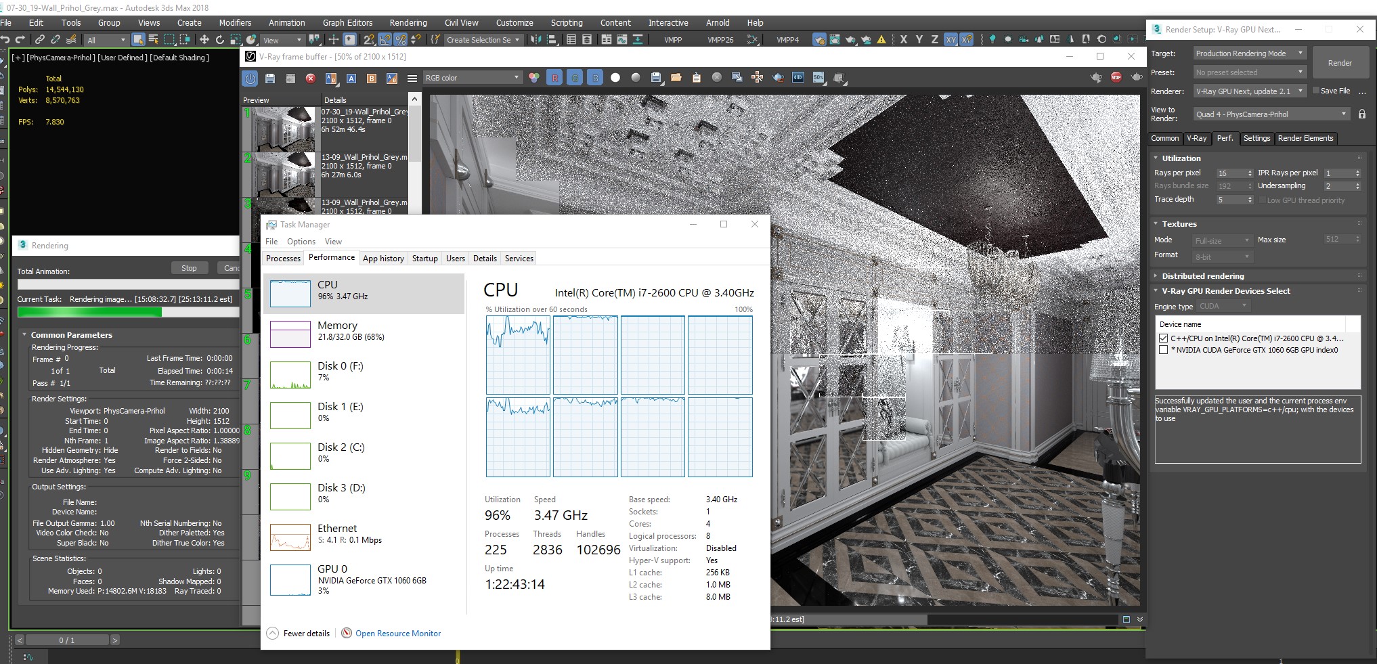Open Rendered Frame Window icon in toolbar
The width and height of the screenshot is (1377, 664).
[x=835, y=40]
